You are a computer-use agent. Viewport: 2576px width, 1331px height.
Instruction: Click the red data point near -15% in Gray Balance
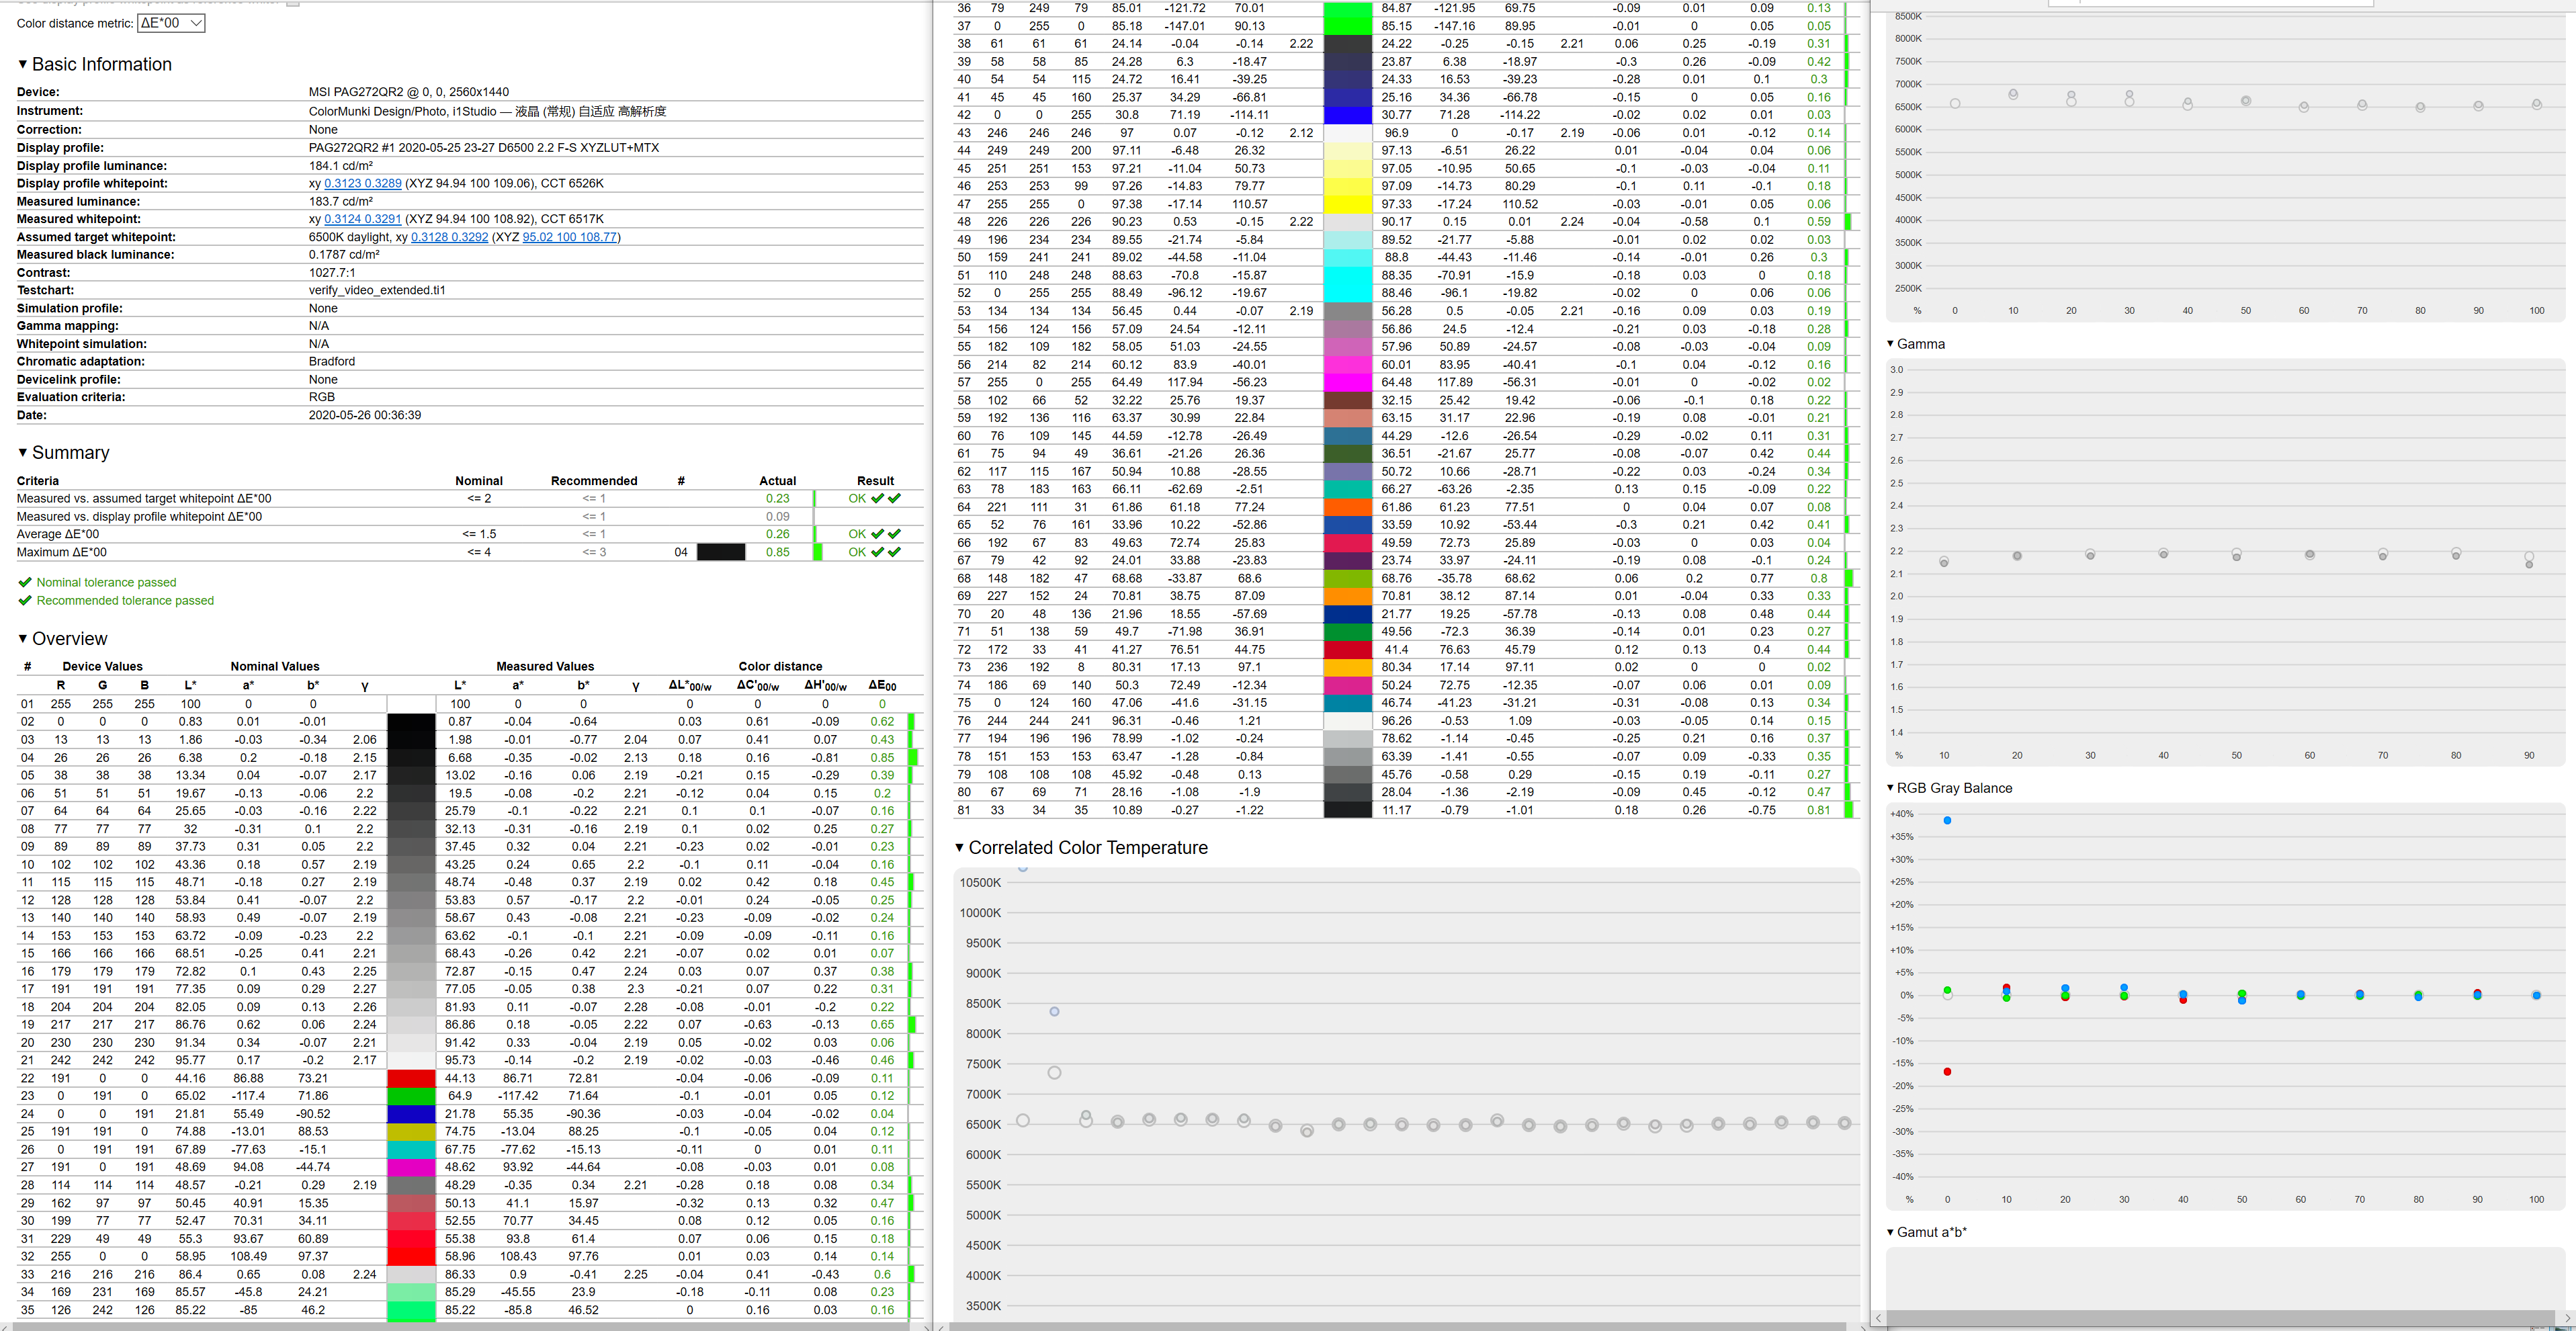tap(1947, 1072)
